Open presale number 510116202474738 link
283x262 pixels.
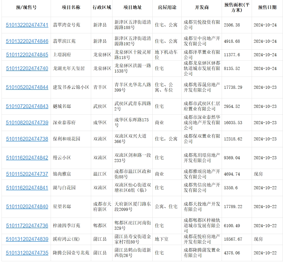click(27, 139)
